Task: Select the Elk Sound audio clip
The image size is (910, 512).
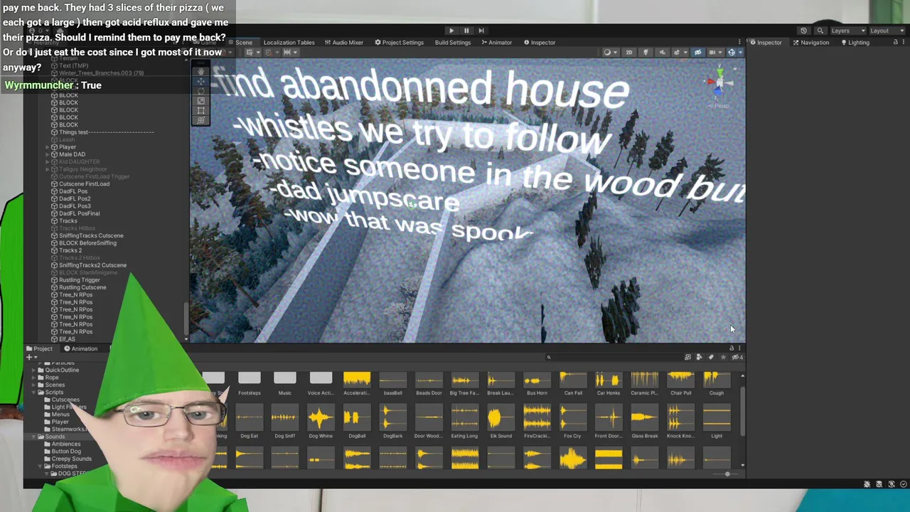Action: 500,422
